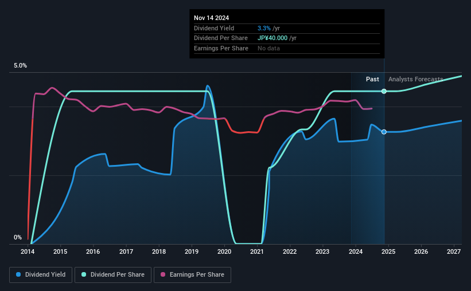Click the 2026 x-axis label
471x291 pixels.
point(421,251)
